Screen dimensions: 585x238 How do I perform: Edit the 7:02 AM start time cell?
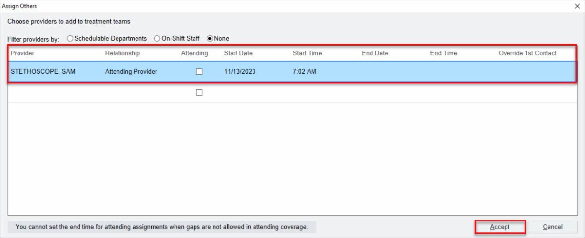click(x=304, y=72)
